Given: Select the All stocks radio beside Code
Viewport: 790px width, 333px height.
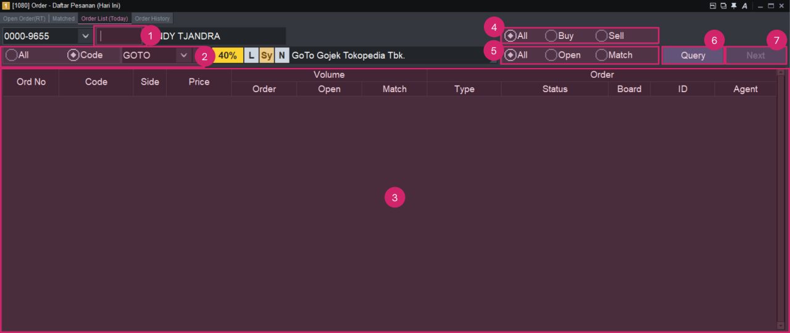Looking at the screenshot, I should click(12, 55).
